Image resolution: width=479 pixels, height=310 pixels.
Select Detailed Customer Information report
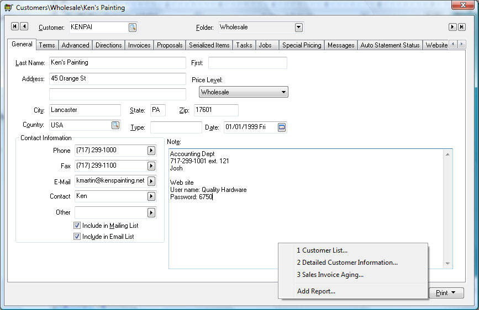click(347, 263)
